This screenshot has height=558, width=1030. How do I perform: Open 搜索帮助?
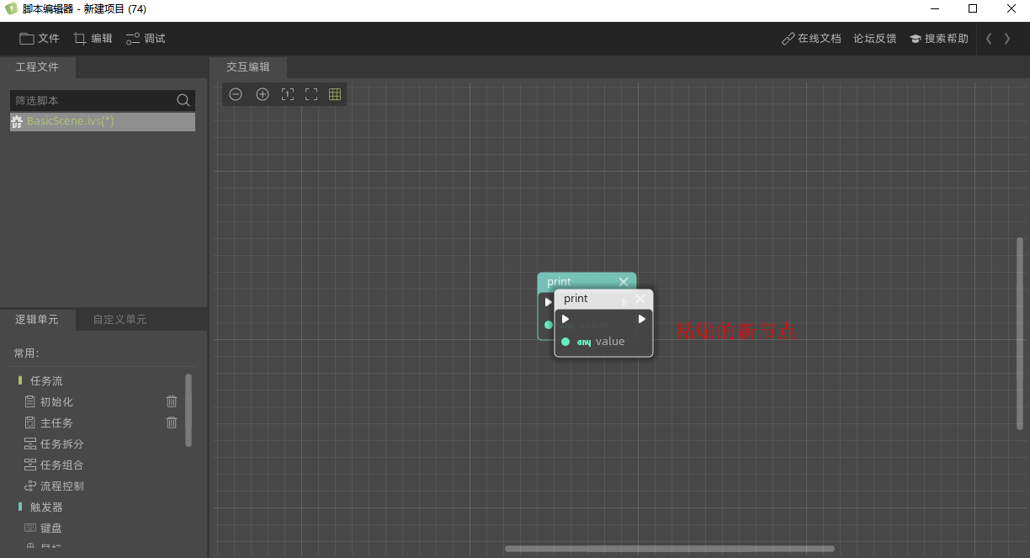(x=939, y=39)
